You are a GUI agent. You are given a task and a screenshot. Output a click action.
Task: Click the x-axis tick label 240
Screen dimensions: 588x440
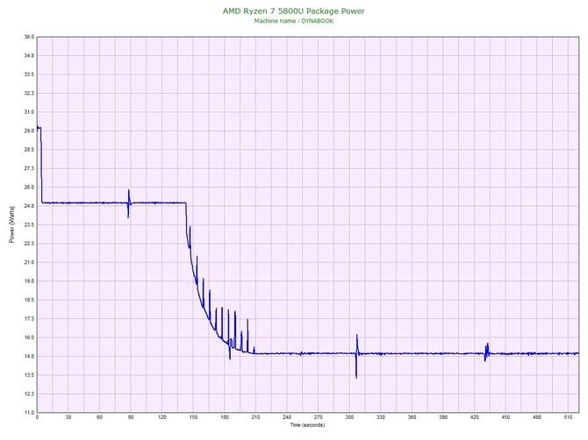pyautogui.click(x=287, y=417)
